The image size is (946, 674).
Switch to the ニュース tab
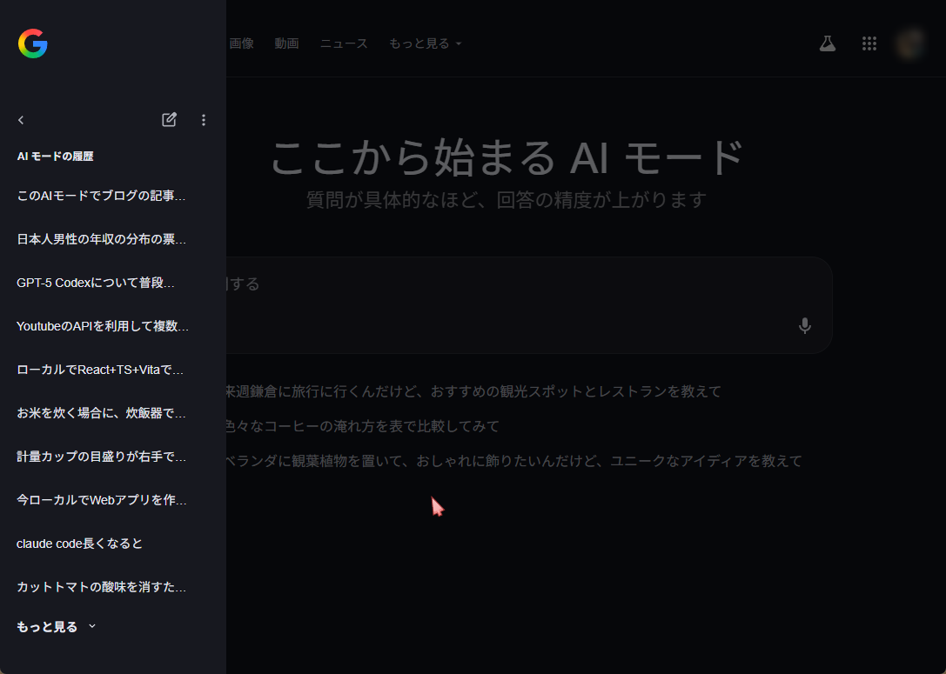click(344, 43)
